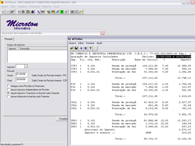
Task: Uncheck 'Apurar Impostos Trimestrais' option
Action: (x=8, y=93)
